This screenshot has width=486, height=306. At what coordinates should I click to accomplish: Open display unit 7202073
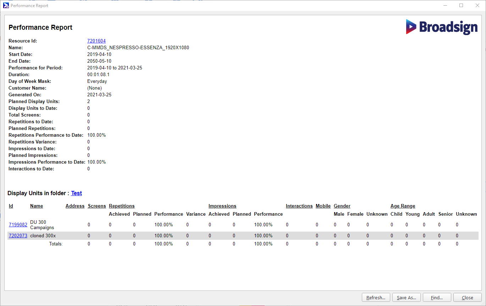point(18,236)
